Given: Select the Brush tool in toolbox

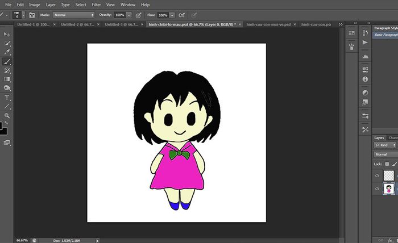Looking at the screenshot, I should pyautogui.click(x=7, y=61).
